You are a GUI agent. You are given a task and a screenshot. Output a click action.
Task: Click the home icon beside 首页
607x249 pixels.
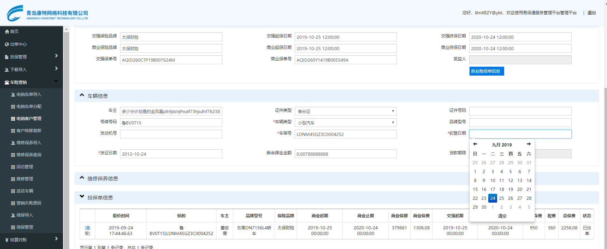[7, 31]
